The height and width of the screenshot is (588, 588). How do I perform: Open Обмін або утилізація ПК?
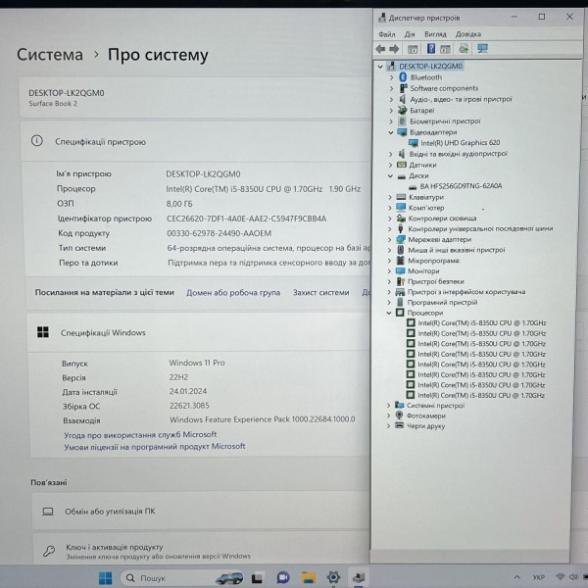pos(201,512)
